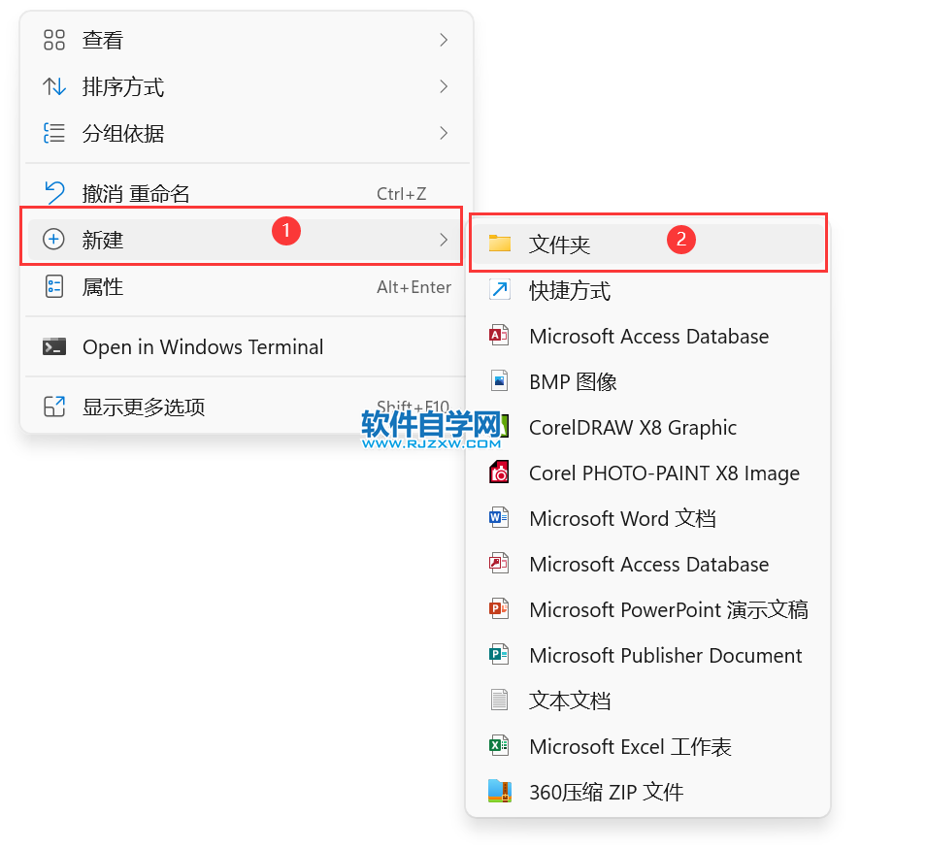This screenshot has height=848, width=927.
Task: Click the teal Publisher icon
Action: coord(499,654)
